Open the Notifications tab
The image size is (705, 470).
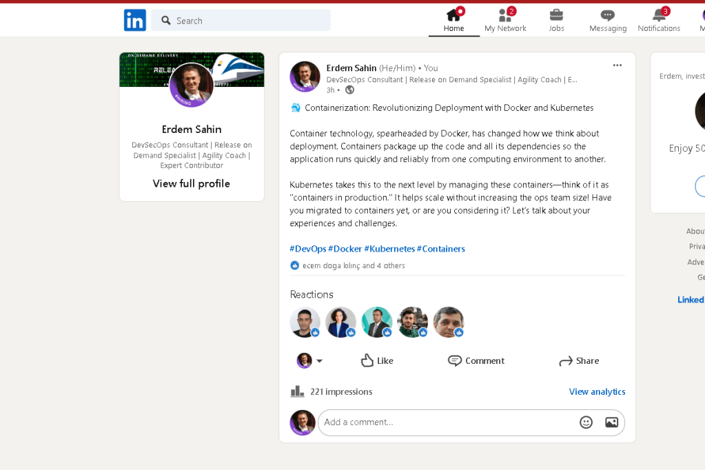[659, 20]
